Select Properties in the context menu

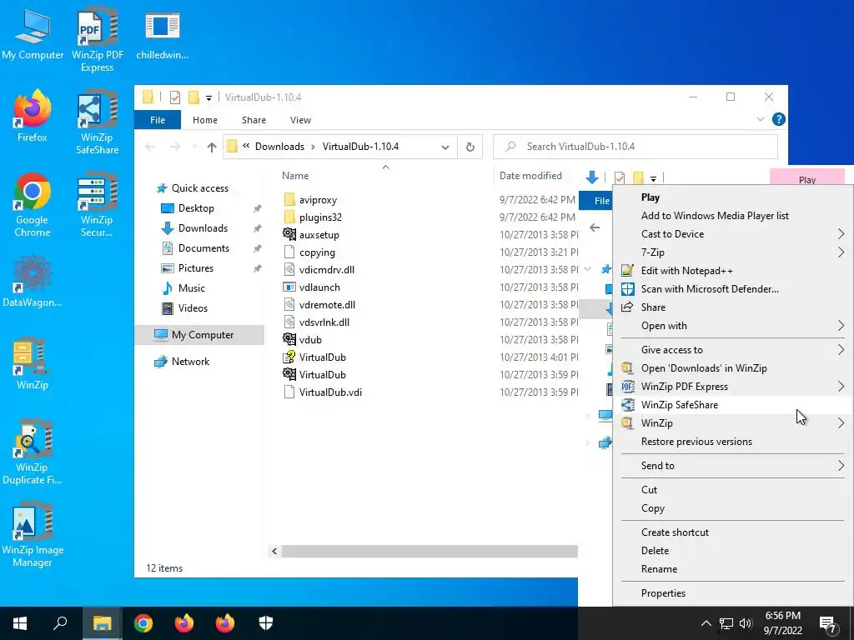point(733,593)
